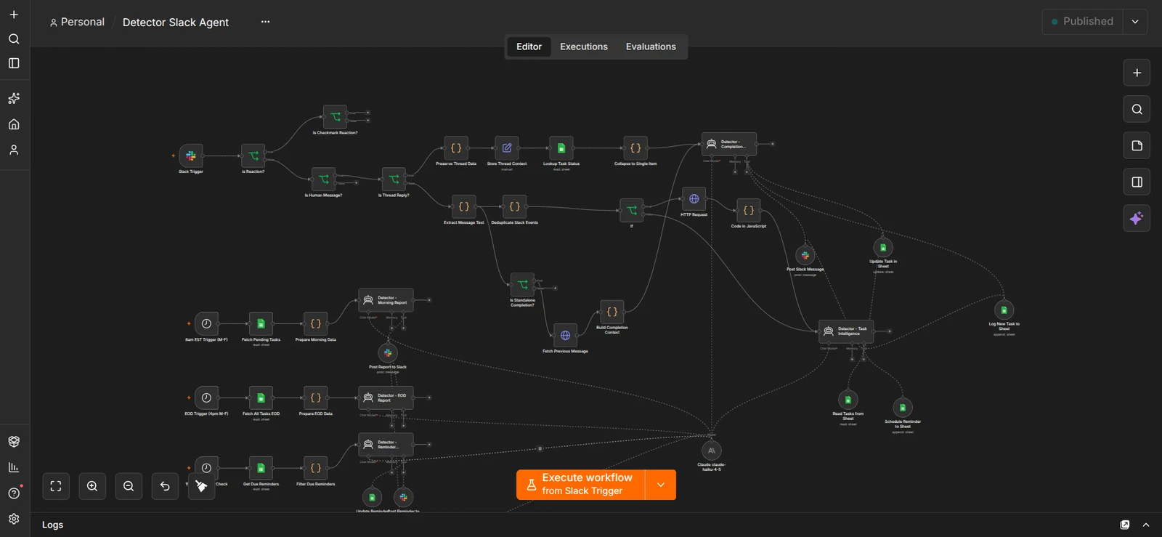This screenshot has height=537, width=1162.
Task: Select the Schedule Reminder to Sheet node
Action: 903,408
